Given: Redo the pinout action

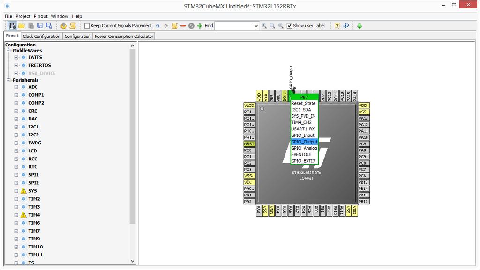Looking at the screenshot, I should click(x=166, y=26).
